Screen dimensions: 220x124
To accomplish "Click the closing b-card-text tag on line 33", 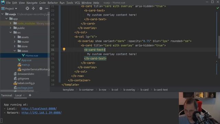I will (x=95, y=59).
